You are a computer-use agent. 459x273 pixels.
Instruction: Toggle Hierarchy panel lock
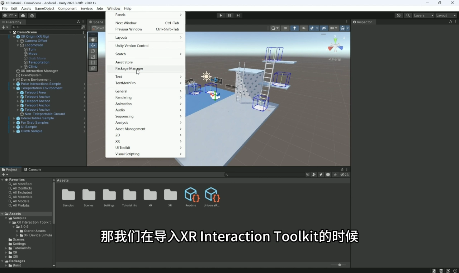click(x=79, y=22)
